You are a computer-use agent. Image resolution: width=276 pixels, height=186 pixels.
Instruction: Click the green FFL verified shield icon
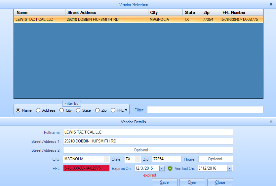click(x=170, y=168)
